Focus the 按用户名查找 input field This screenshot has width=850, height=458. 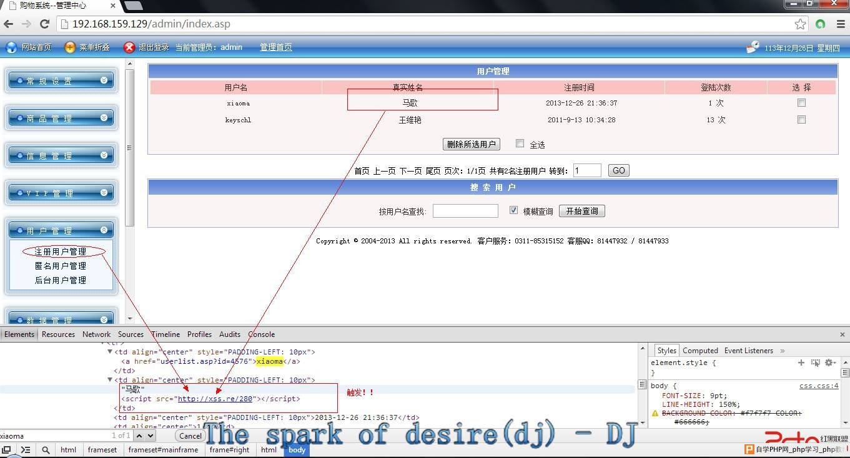tap(465, 211)
